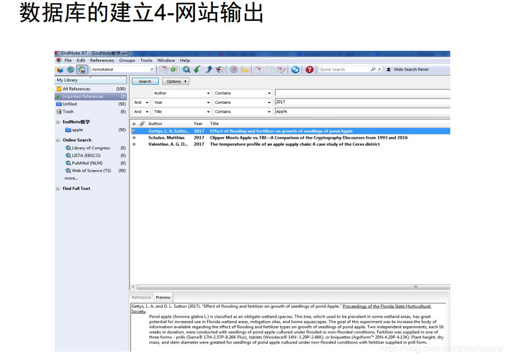This screenshot has width=508, height=358.
Task: Open the Title field dropdown
Action: point(208,112)
